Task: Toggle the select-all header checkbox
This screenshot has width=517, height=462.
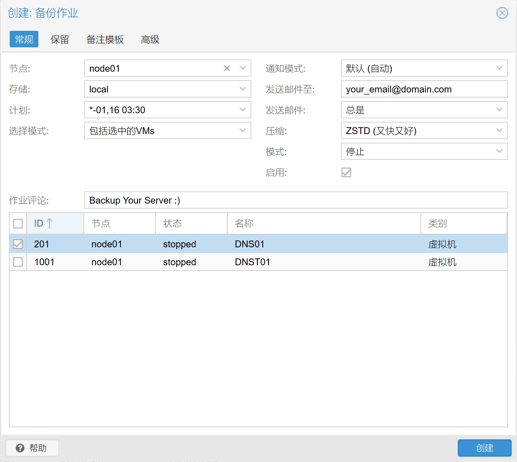Action: click(x=18, y=223)
